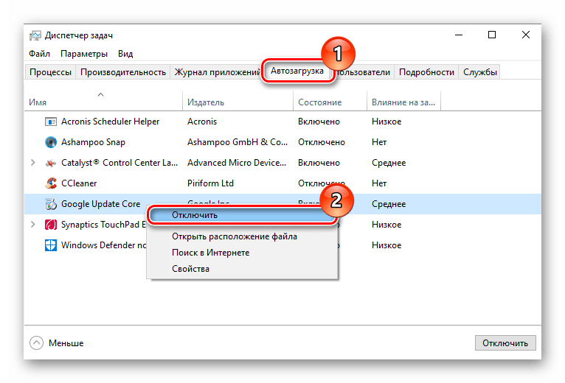Select the Catalyst Control Center La... name
This screenshot has width=565, height=383.
point(119,163)
